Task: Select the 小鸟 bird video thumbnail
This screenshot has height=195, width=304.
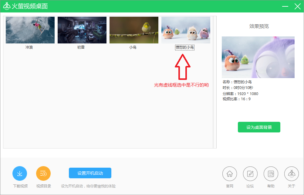Action: coord(133,30)
